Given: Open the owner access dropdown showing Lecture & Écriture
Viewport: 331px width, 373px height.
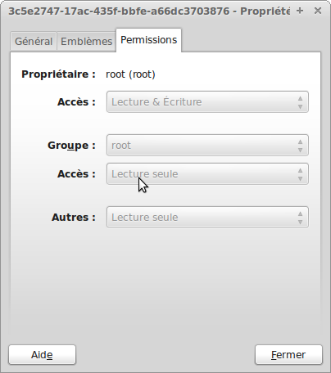Looking at the screenshot, I should point(207,102).
